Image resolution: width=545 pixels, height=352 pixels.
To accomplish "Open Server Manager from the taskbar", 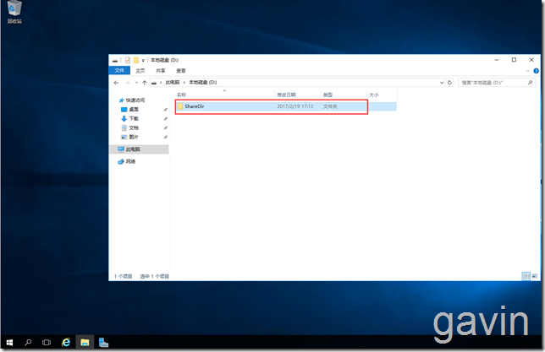I will pos(103,343).
